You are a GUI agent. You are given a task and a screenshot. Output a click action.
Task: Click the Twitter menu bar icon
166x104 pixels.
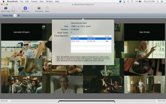coord(120,1)
